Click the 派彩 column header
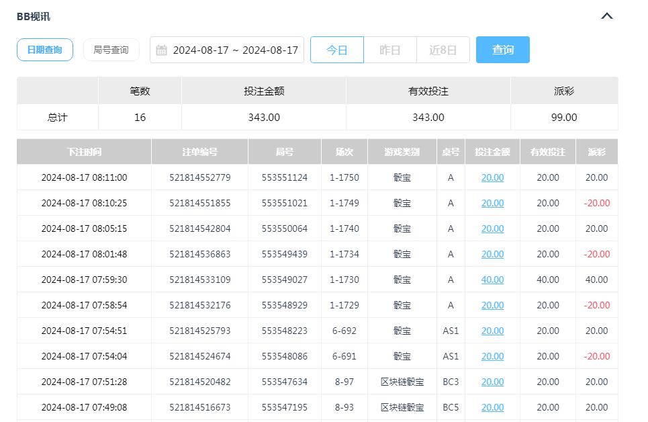 pyautogui.click(x=596, y=152)
